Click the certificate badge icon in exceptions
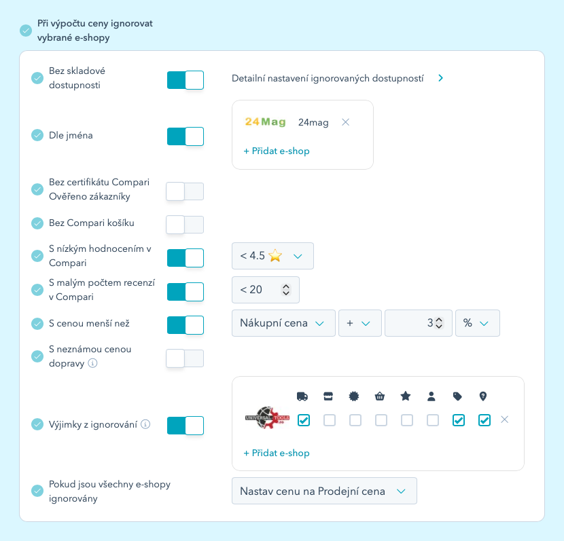 click(x=354, y=396)
